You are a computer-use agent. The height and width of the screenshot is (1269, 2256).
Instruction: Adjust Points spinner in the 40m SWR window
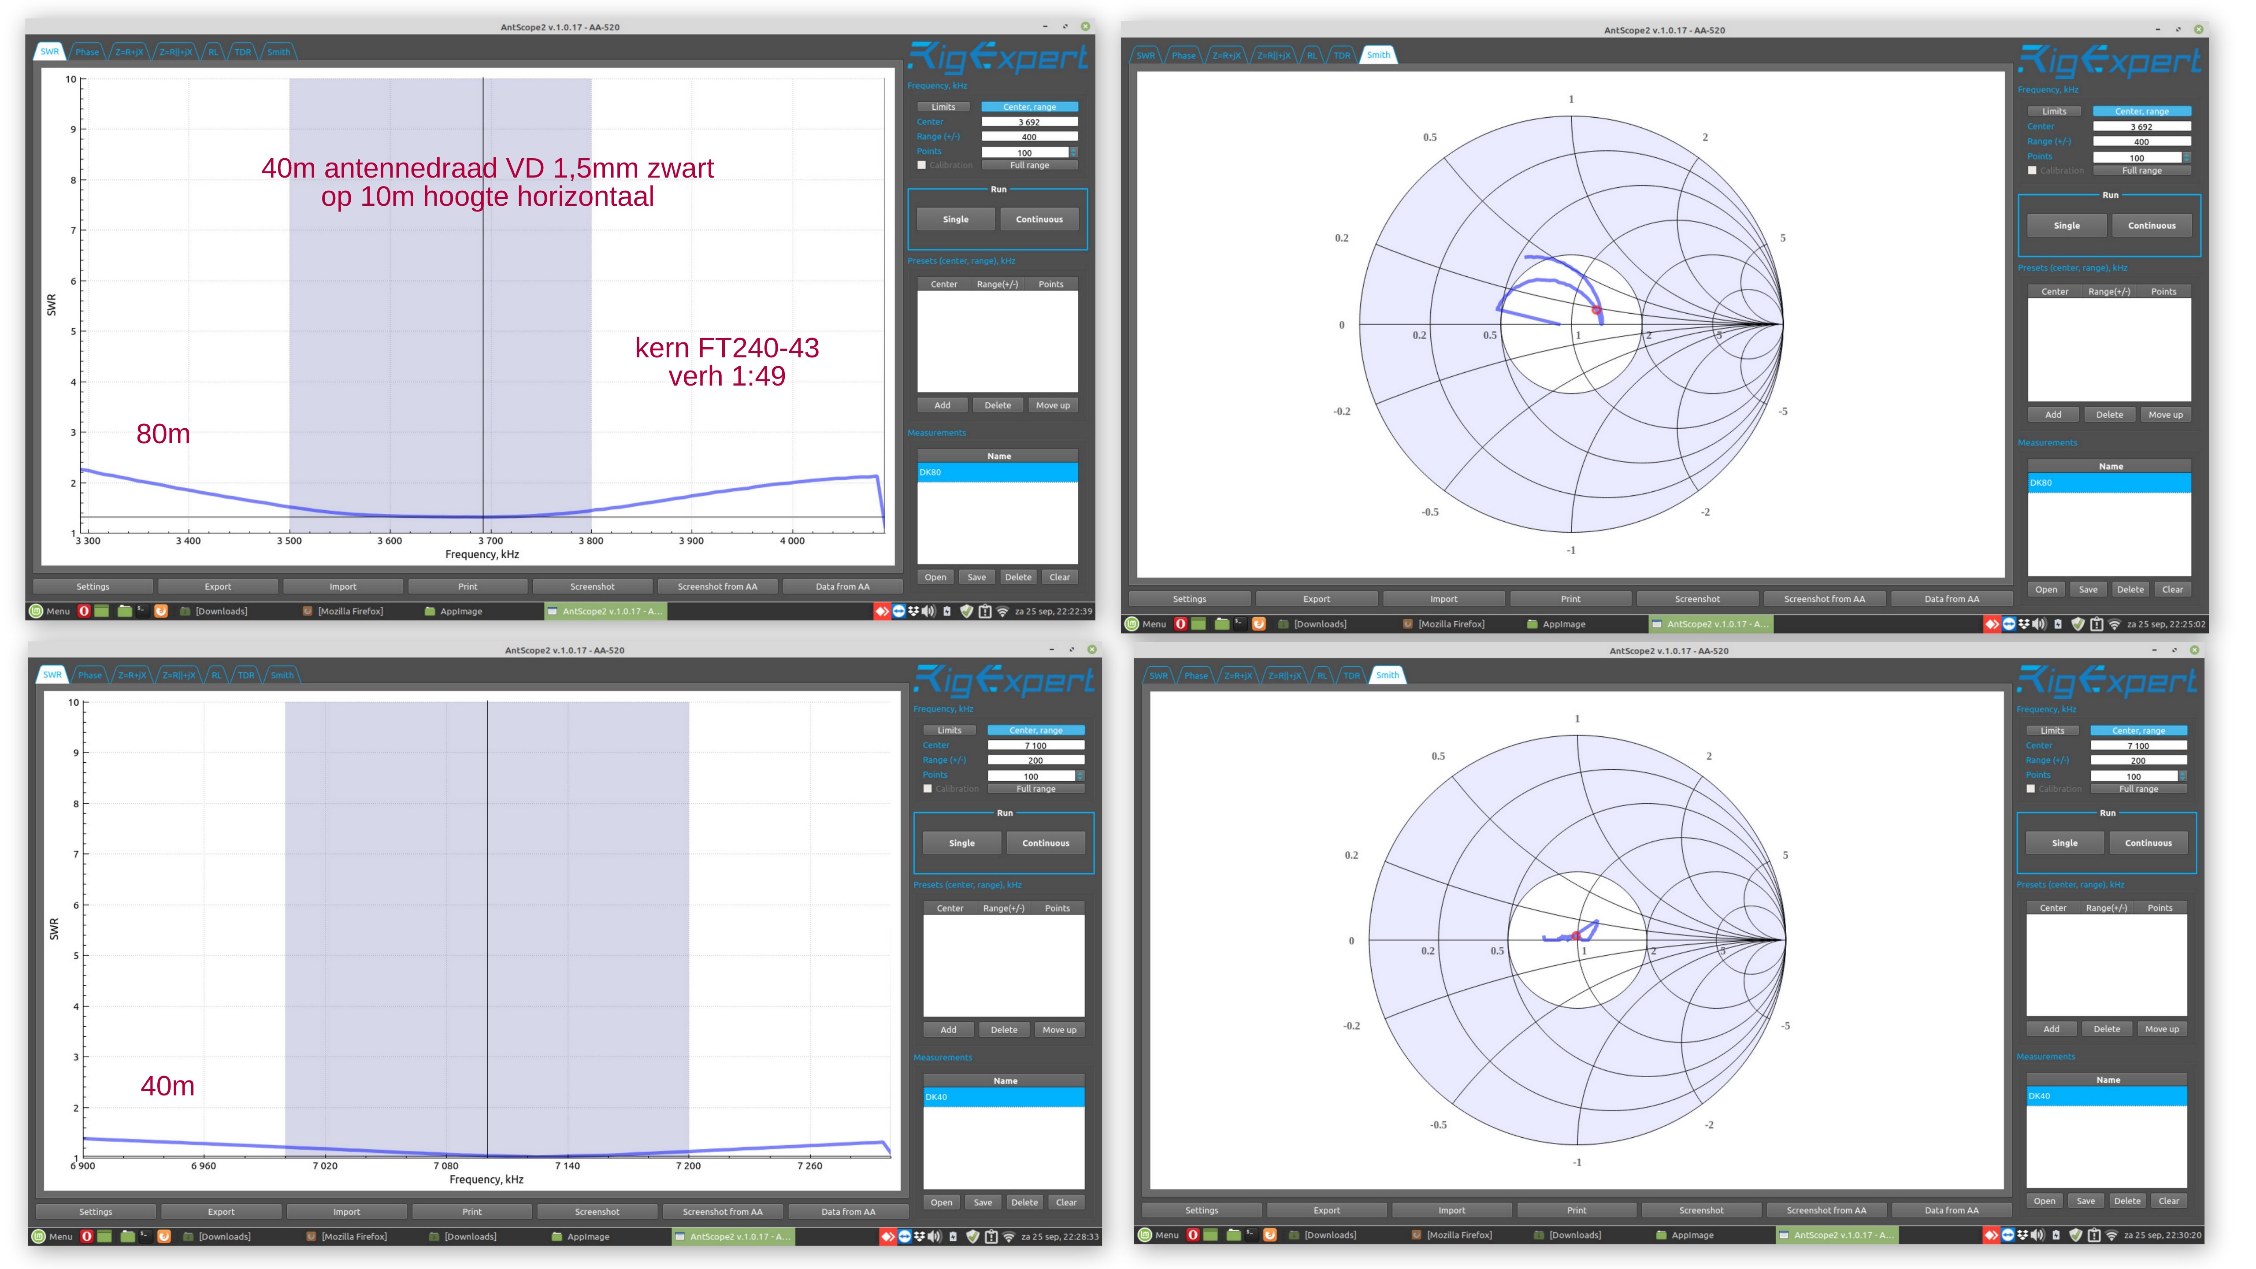pyautogui.click(x=1080, y=776)
